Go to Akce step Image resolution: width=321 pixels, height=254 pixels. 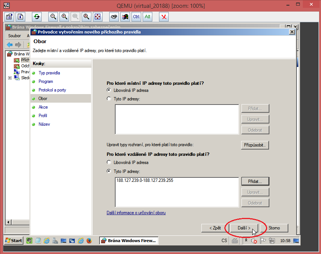pyautogui.click(x=43, y=107)
